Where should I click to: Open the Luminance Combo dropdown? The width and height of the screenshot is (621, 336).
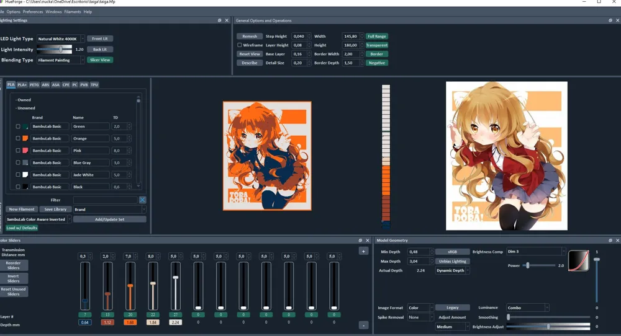point(527,307)
